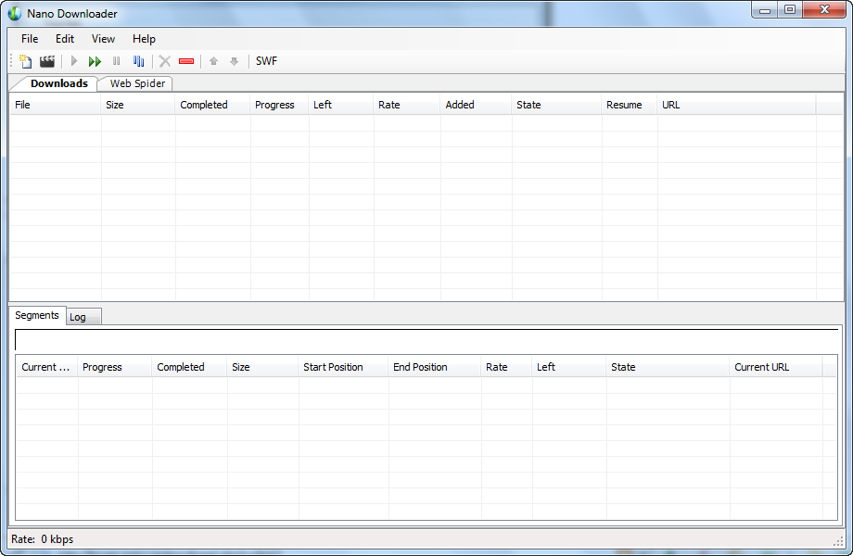The width and height of the screenshot is (853, 556).
Task: Click the gray start download arrow
Action: tap(74, 61)
